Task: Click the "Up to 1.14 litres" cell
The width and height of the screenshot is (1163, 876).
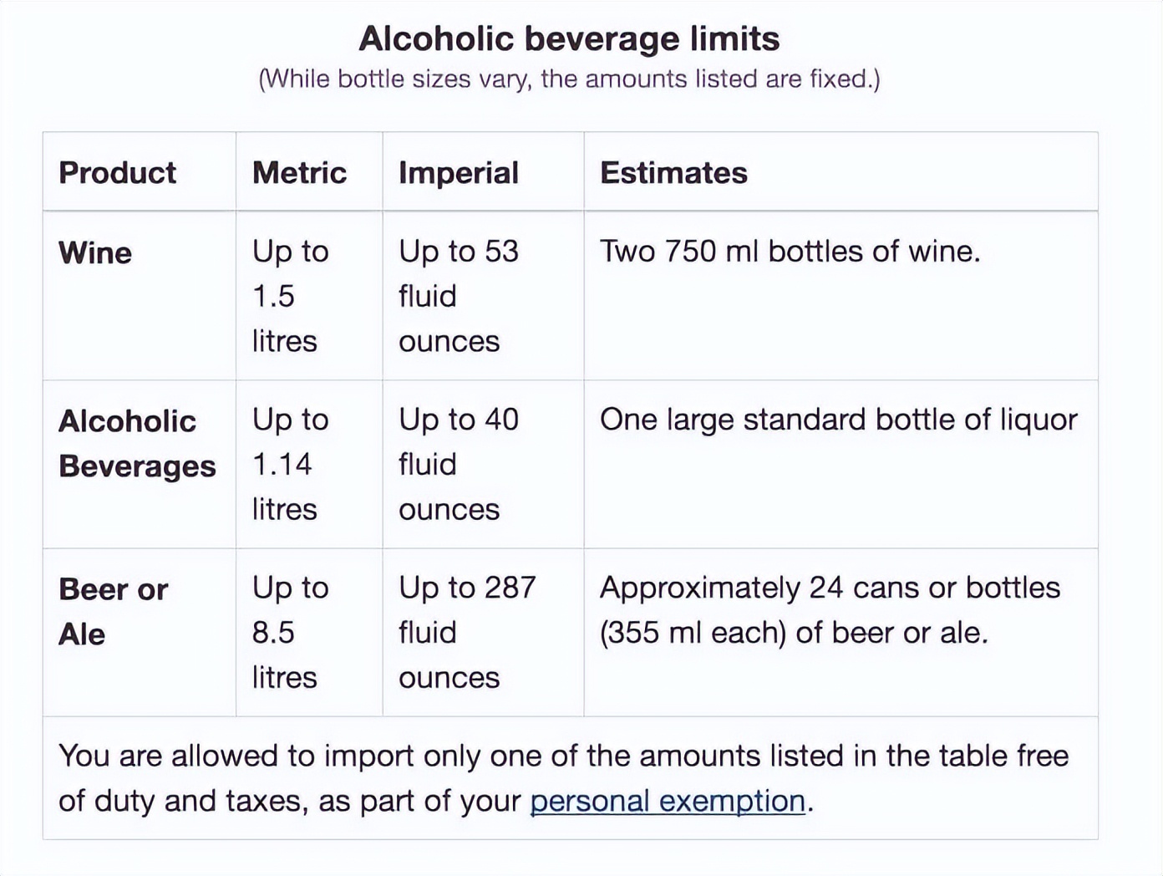Action: [290, 464]
